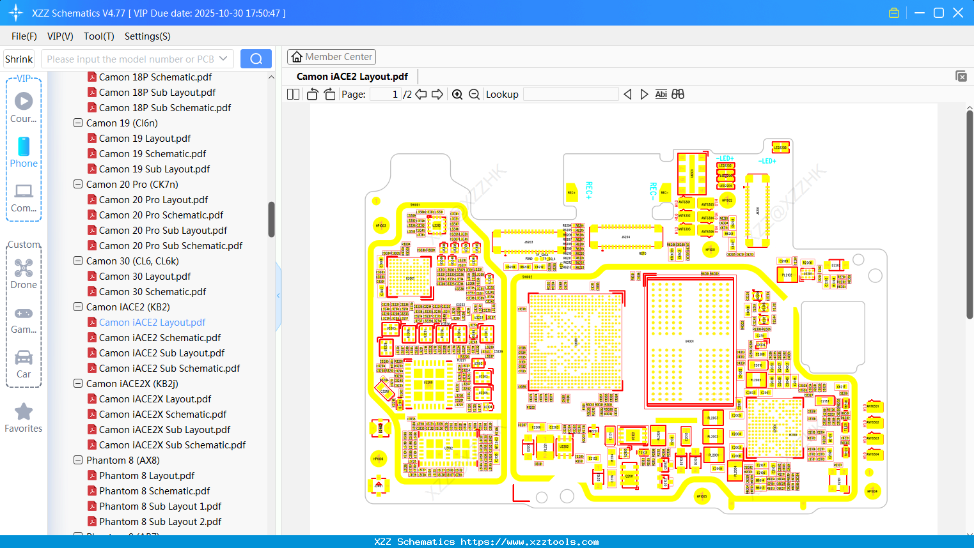This screenshot has height=548, width=974.
Task: Open Camon iACE2 Sub Layout.pdf
Action: [162, 353]
